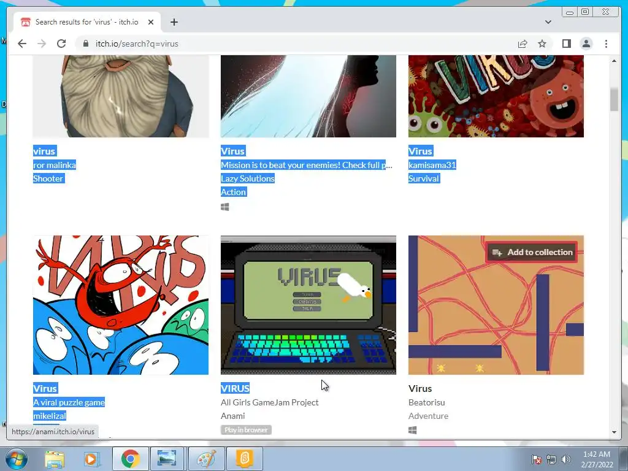Click the page scrollbar up arrow
628x471 pixels.
(614, 61)
